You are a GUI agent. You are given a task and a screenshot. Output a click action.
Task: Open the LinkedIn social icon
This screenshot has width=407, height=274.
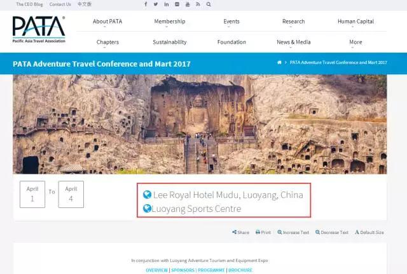[x=167, y=4]
